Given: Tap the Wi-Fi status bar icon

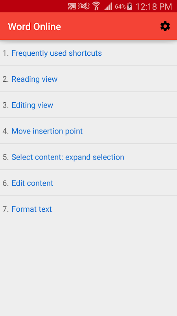Looking at the screenshot, I should pyautogui.click(x=96, y=6).
